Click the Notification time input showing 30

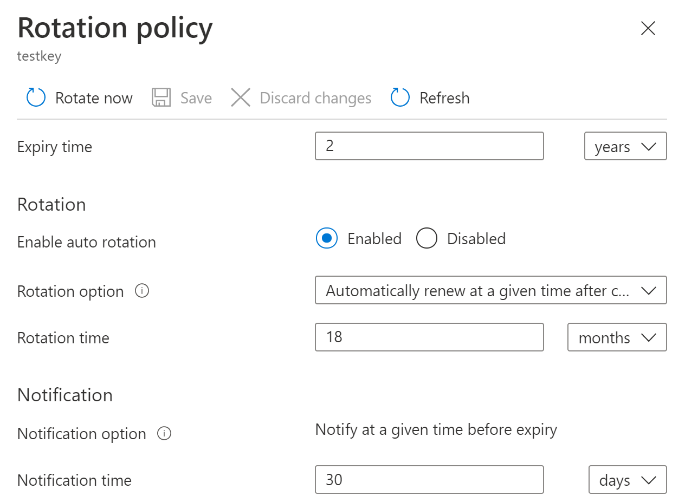click(x=429, y=480)
